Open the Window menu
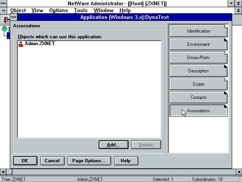The height and width of the screenshot is (182, 242). pos(104,10)
